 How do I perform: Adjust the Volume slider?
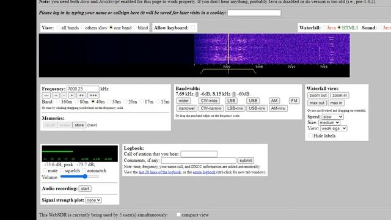[x=79, y=177]
